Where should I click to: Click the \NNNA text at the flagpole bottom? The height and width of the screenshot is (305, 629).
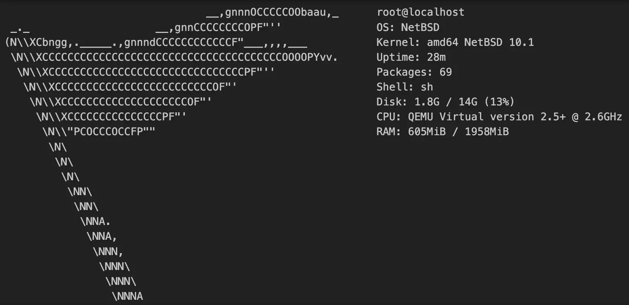pyautogui.click(x=127, y=297)
